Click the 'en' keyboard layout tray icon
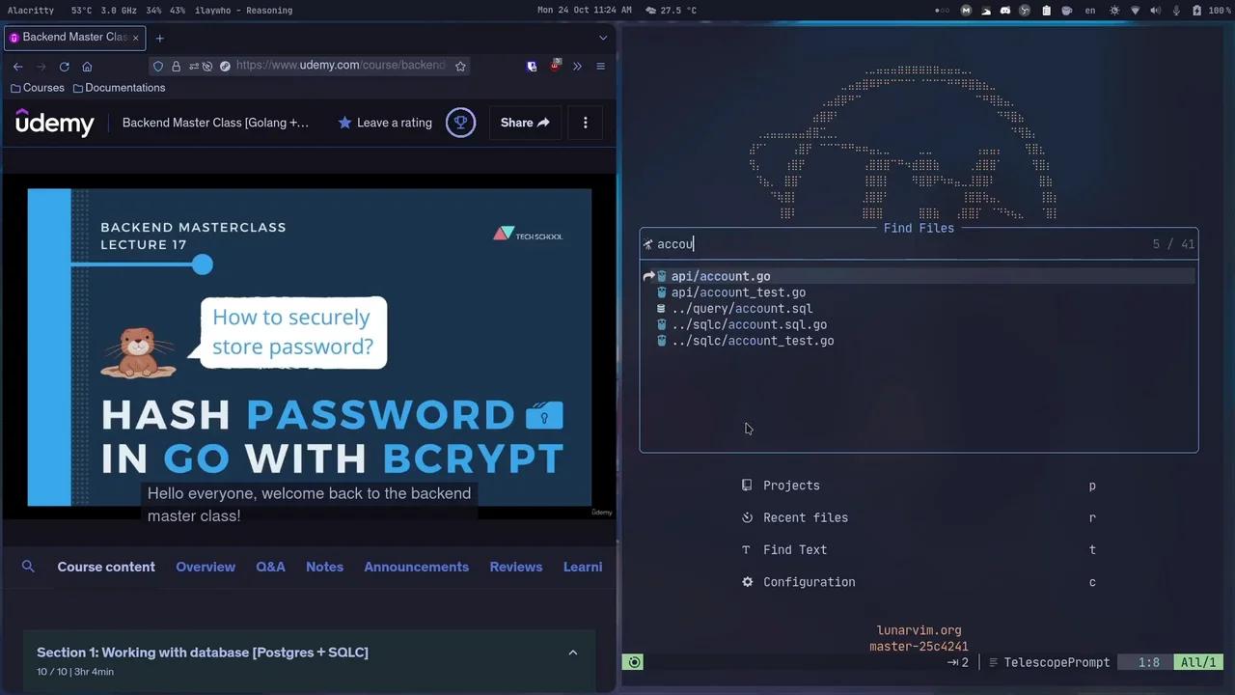The width and height of the screenshot is (1235, 695). (x=1090, y=11)
